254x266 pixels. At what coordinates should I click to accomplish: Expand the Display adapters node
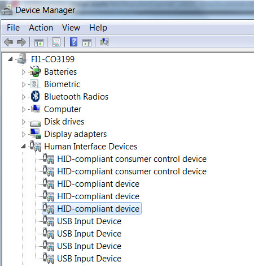coord(24,134)
